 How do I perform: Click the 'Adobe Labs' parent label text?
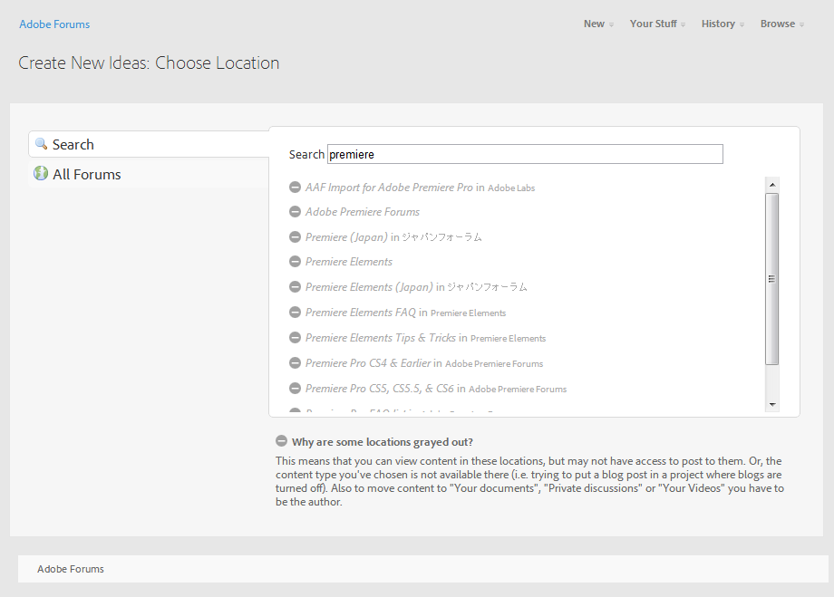click(x=511, y=188)
